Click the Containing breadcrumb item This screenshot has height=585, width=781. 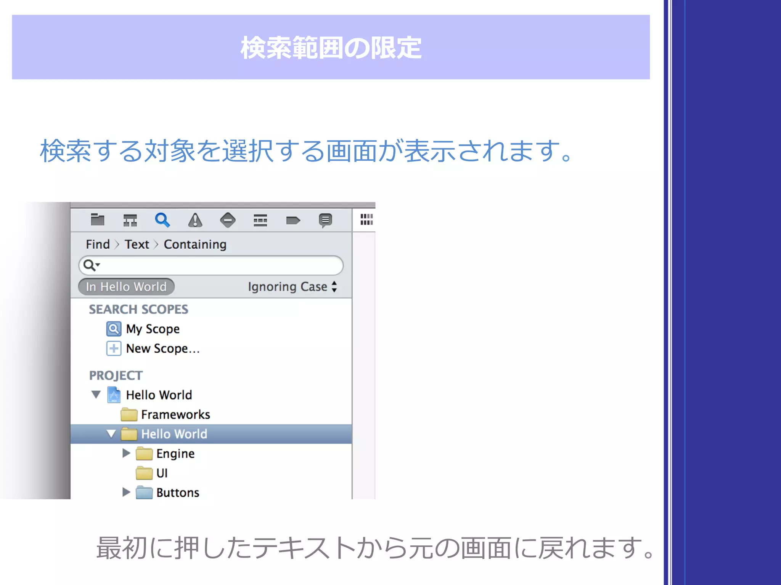coord(195,244)
